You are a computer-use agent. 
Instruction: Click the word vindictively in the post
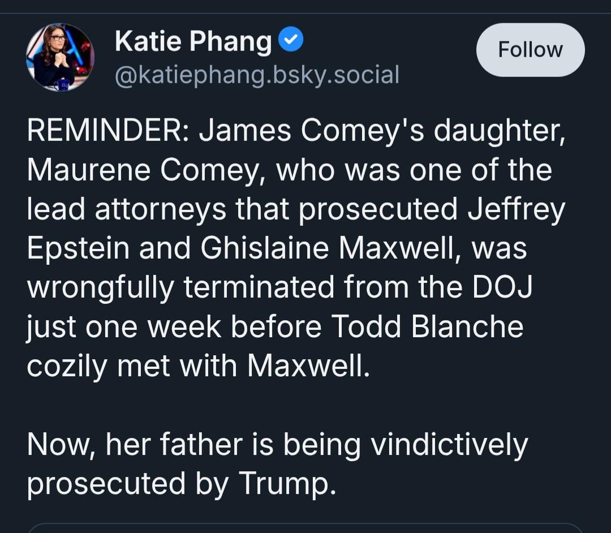449,445
